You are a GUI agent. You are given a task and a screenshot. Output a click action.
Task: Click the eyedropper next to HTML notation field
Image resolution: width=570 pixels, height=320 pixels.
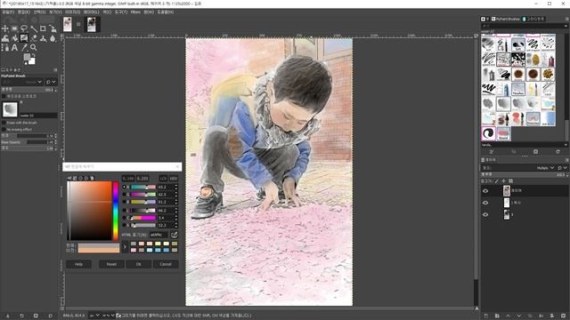(x=175, y=235)
